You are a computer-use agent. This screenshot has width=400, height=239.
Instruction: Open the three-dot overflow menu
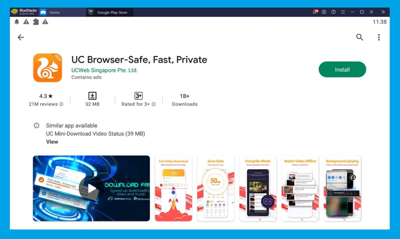coord(379,37)
